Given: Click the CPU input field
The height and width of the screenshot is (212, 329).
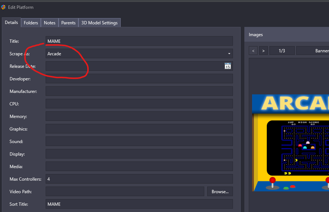Looking at the screenshot, I should tap(139, 104).
